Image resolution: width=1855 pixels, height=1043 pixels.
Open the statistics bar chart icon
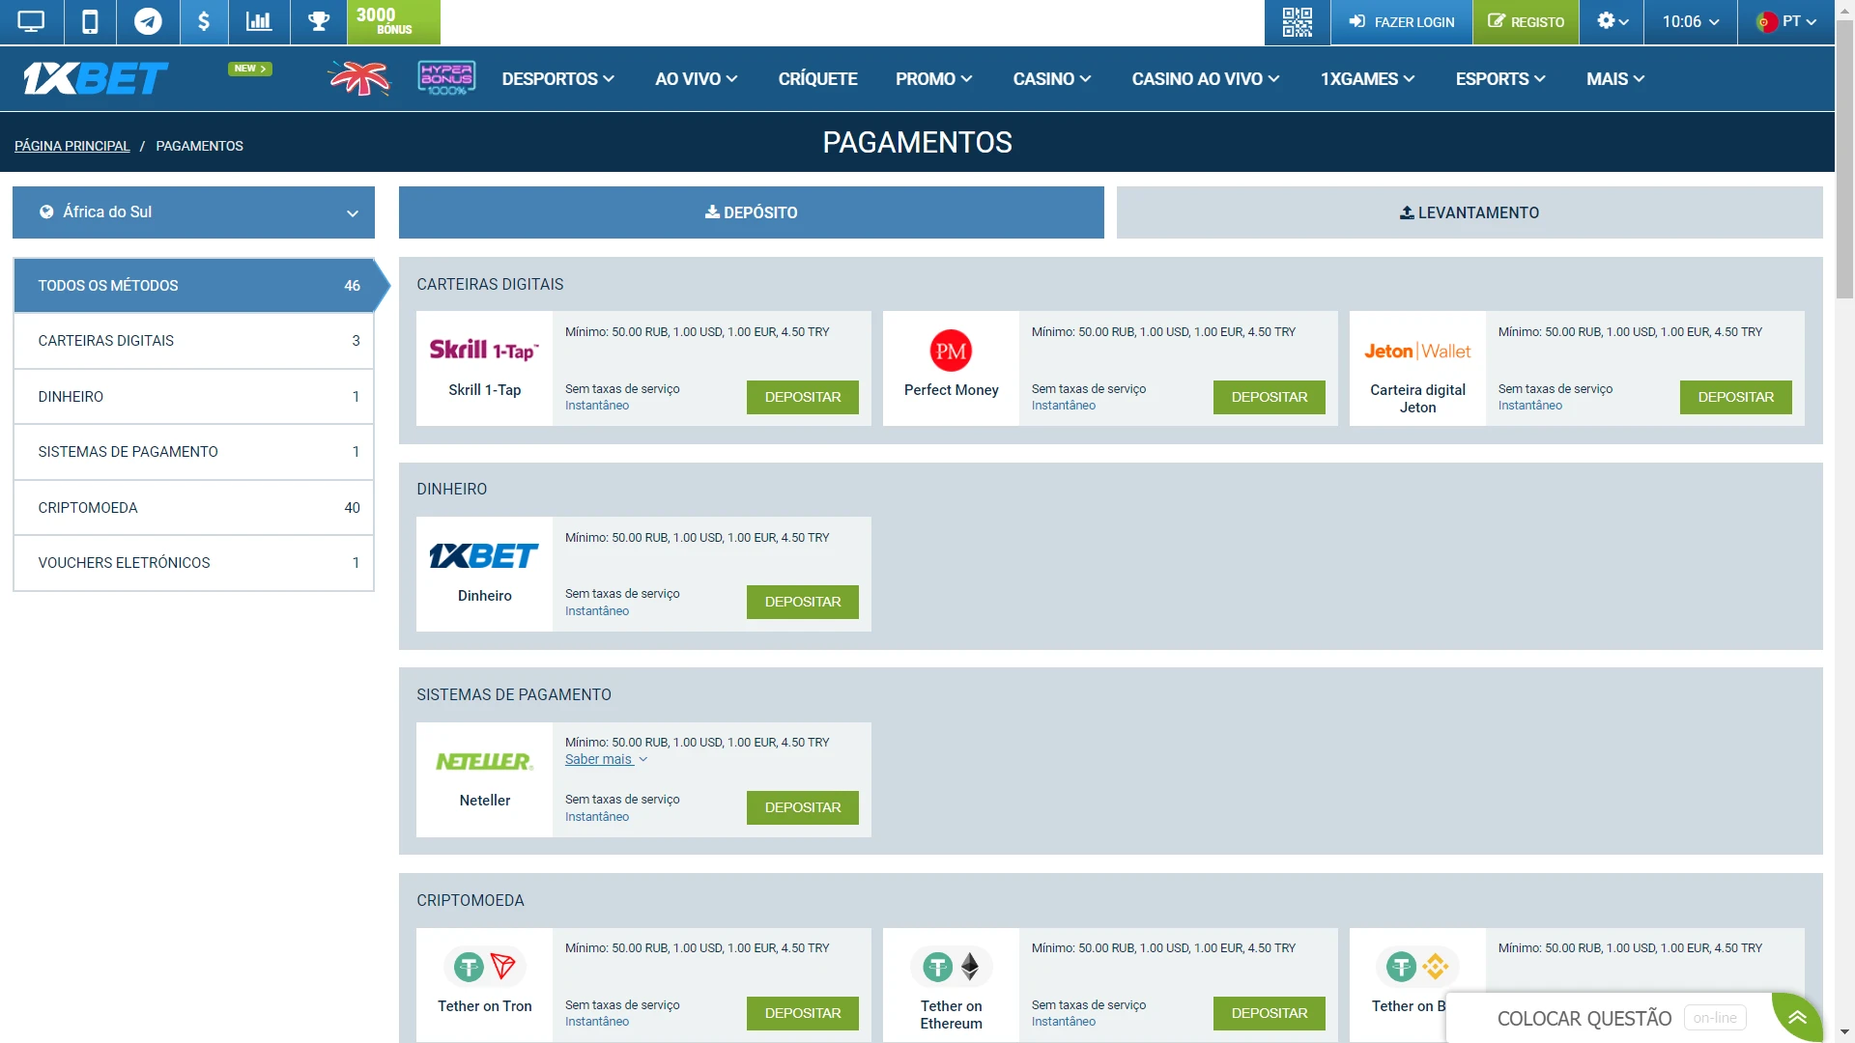coord(259,21)
